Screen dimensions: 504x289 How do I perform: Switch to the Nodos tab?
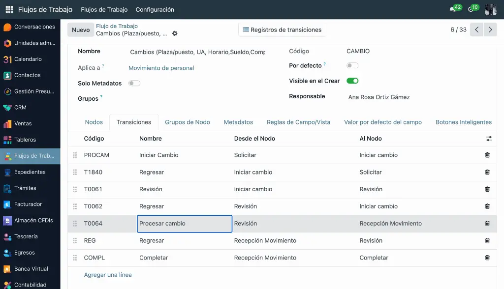coord(94,122)
